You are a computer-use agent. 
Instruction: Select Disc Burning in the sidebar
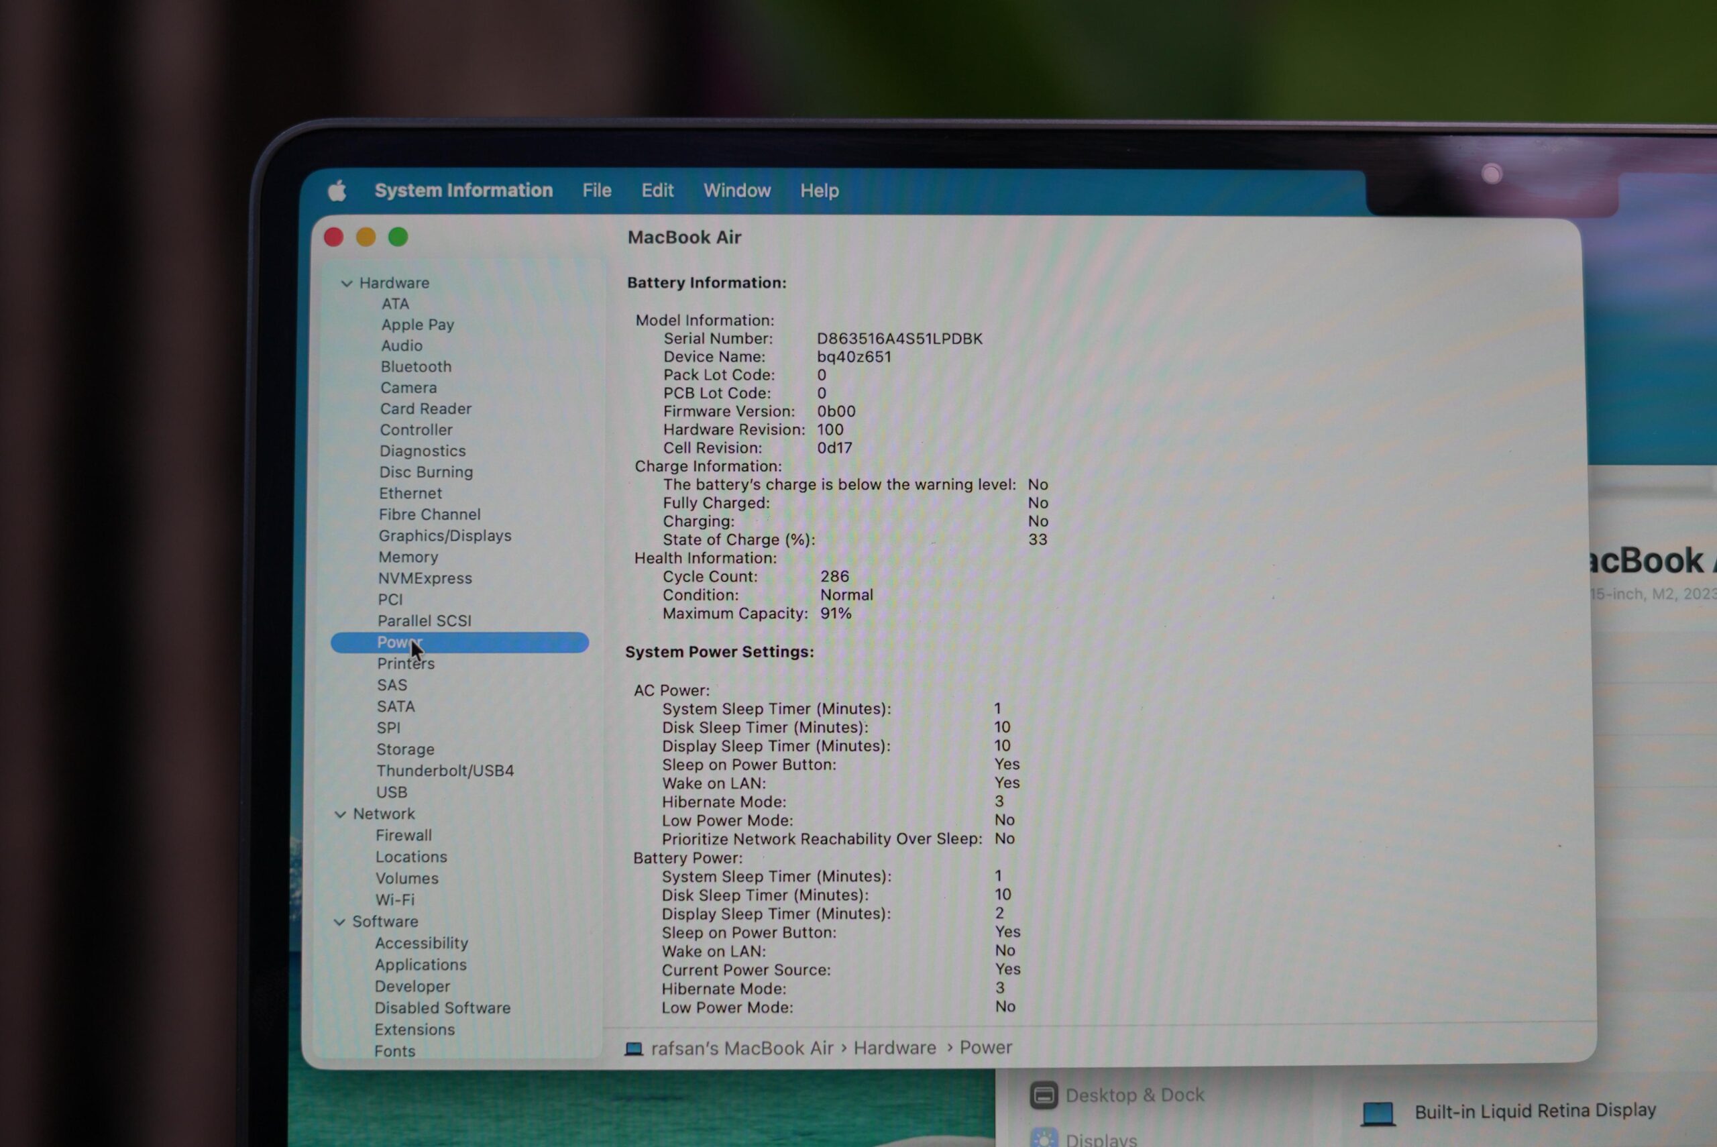(426, 473)
